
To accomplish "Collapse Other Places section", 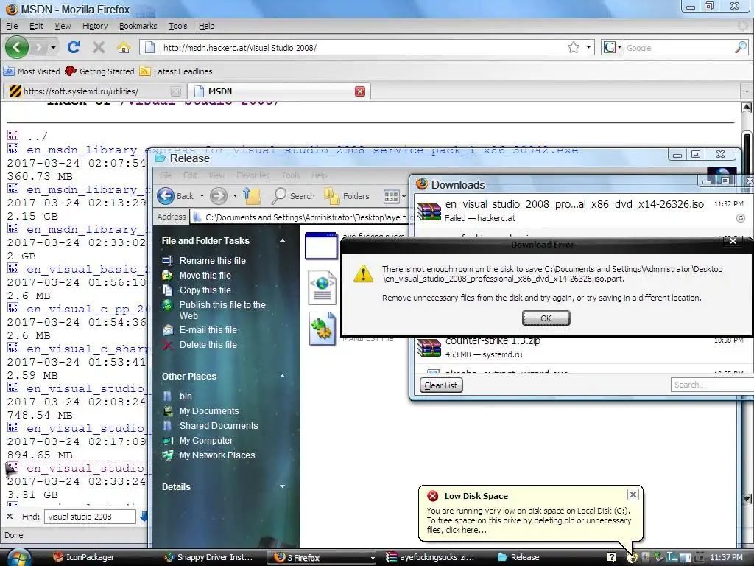I will [x=282, y=377].
